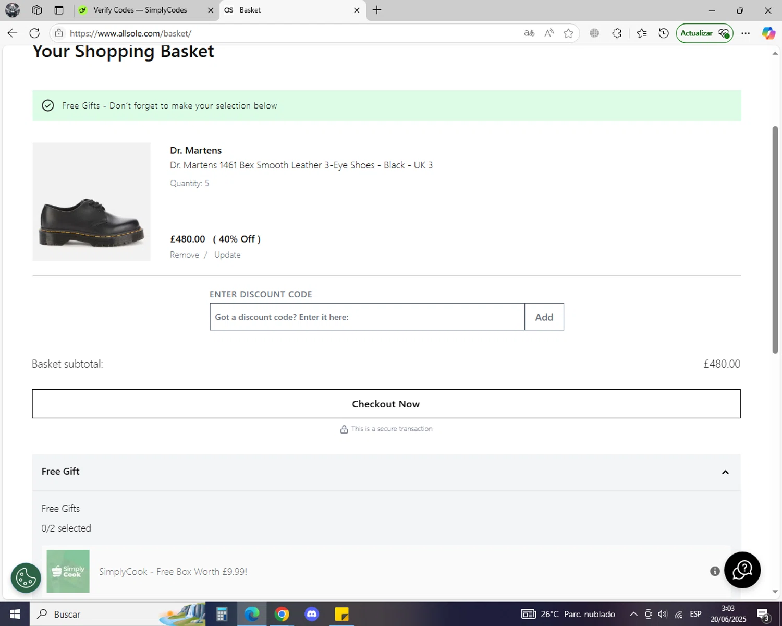Screen dimensions: 782x626
Task: Remove the Dr. Martens item
Action: click(185, 255)
